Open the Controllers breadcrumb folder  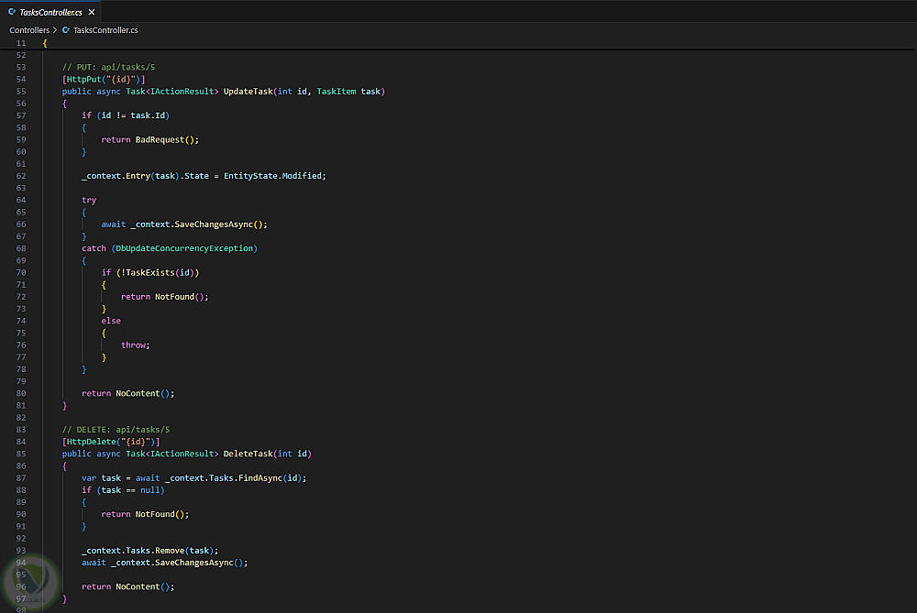(29, 30)
